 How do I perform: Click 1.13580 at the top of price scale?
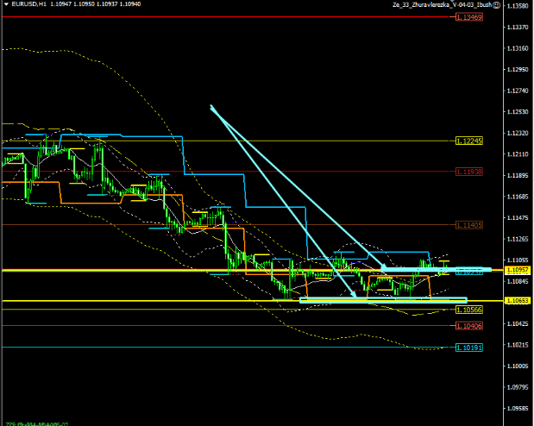coord(518,6)
